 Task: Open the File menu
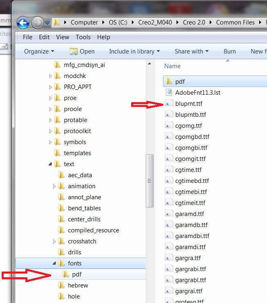[27, 37]
